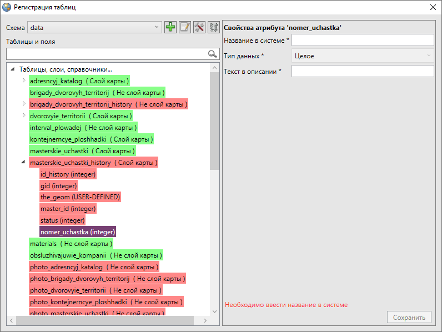Viewport: 442px width, 332px height.
Task: Click the globe icon in title bar
Action: (7, 7)
